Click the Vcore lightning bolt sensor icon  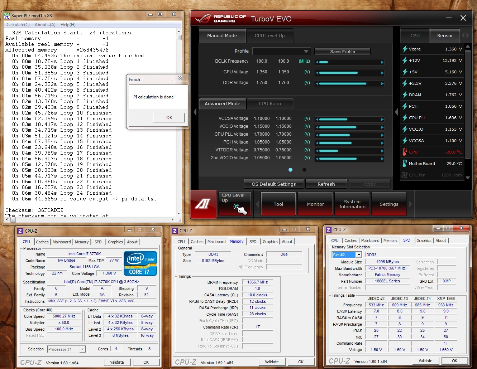point(405,49)
